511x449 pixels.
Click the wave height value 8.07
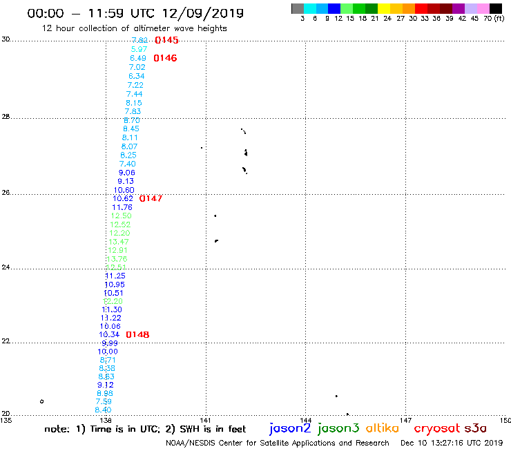[x=129, y=146]
